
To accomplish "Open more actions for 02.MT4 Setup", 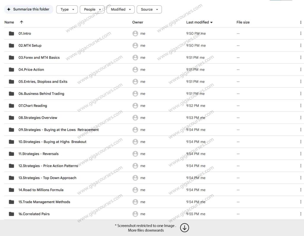I will [301, 46].
